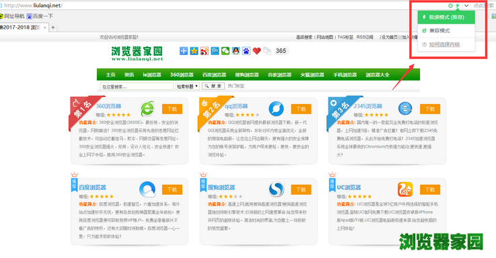
Task: Open a new tab with plus button
Action: (x=53, y=28)
